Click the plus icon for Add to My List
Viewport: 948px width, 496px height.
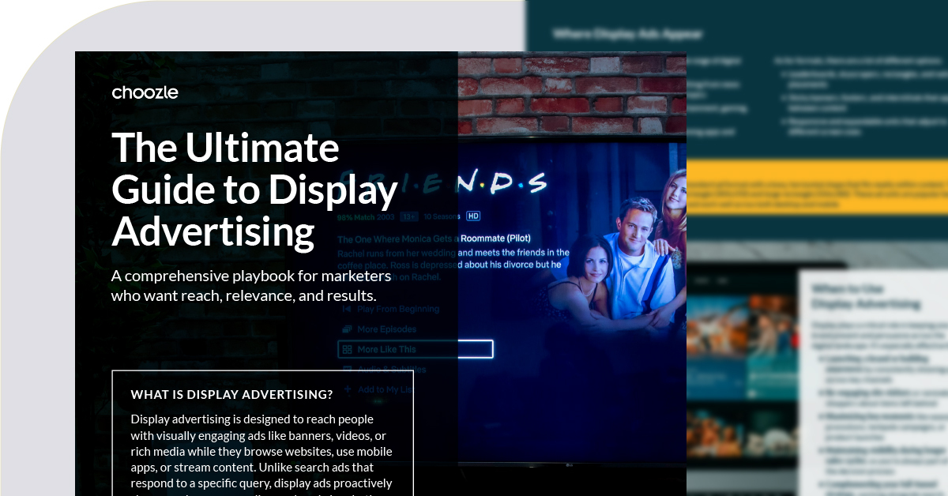346,389
